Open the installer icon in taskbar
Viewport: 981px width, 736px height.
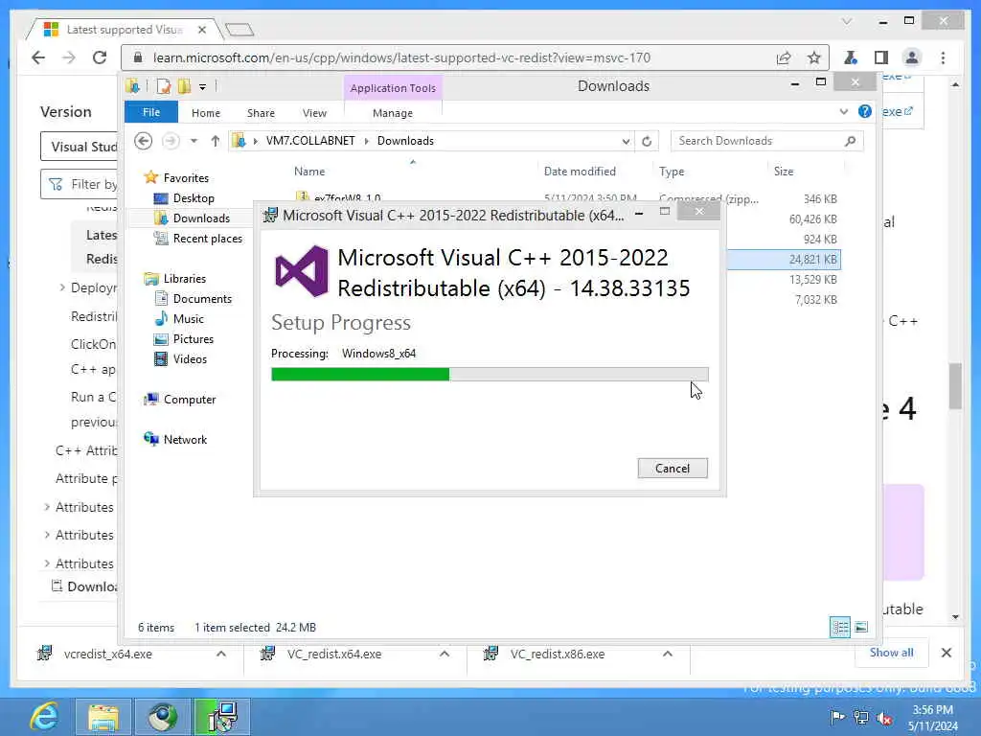click(222, 717)
